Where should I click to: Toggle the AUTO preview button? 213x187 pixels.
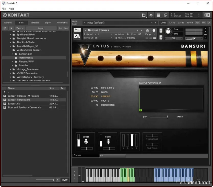click(65, 180)
